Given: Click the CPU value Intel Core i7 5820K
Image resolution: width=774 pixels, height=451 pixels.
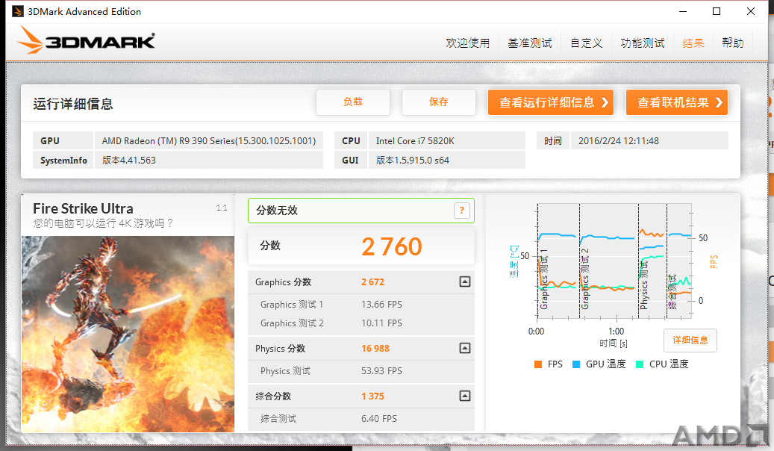Looking at the screenshot, I should [415, 141].
